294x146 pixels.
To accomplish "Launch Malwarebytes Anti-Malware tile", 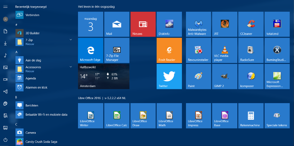I will point(199,24).
